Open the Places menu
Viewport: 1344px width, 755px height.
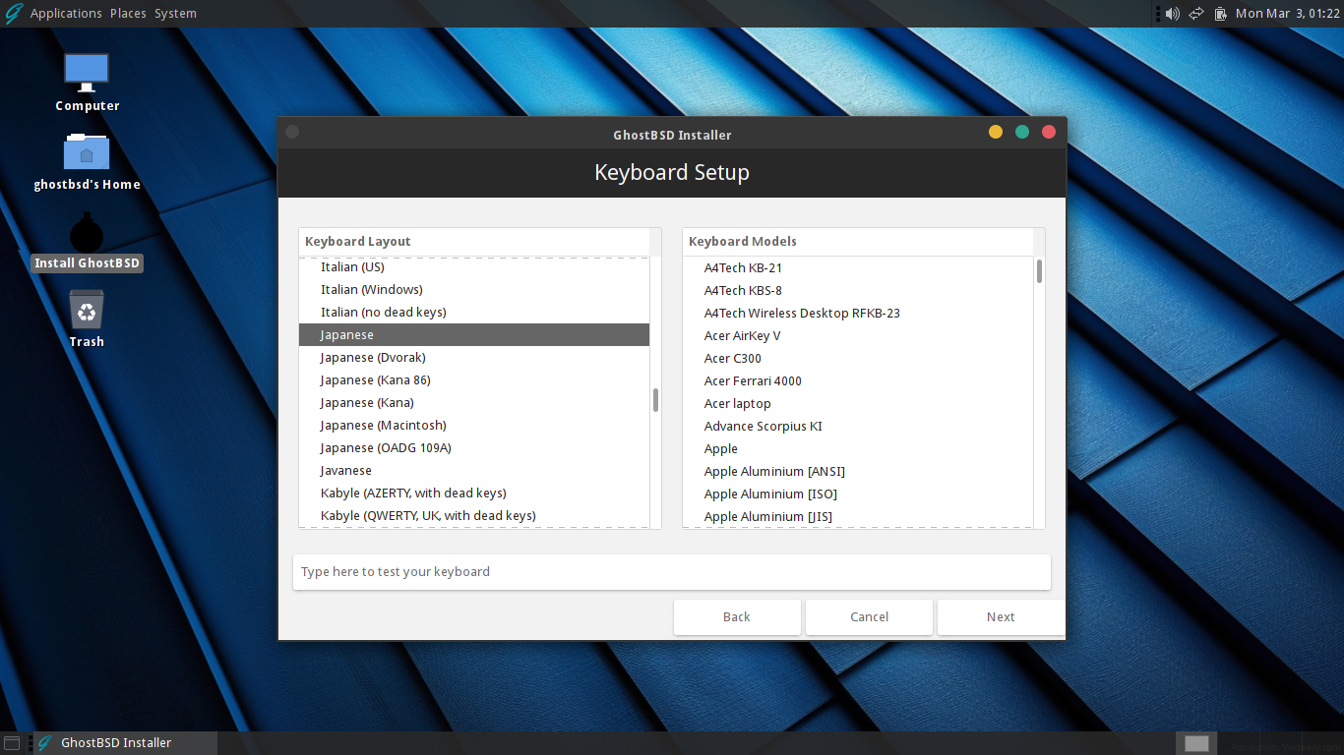[x=127, y=13]
